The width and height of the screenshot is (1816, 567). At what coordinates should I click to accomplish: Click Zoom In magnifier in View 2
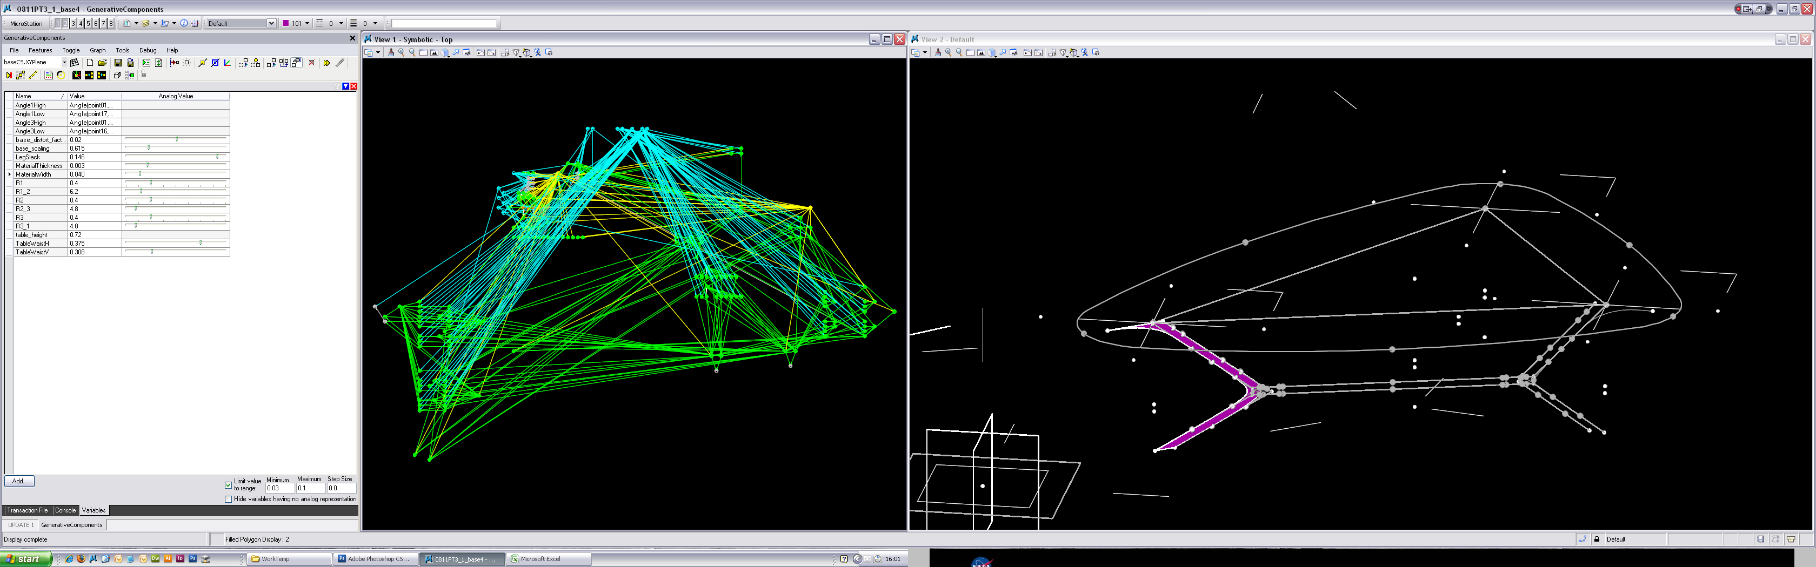click(x=948, y=52)
